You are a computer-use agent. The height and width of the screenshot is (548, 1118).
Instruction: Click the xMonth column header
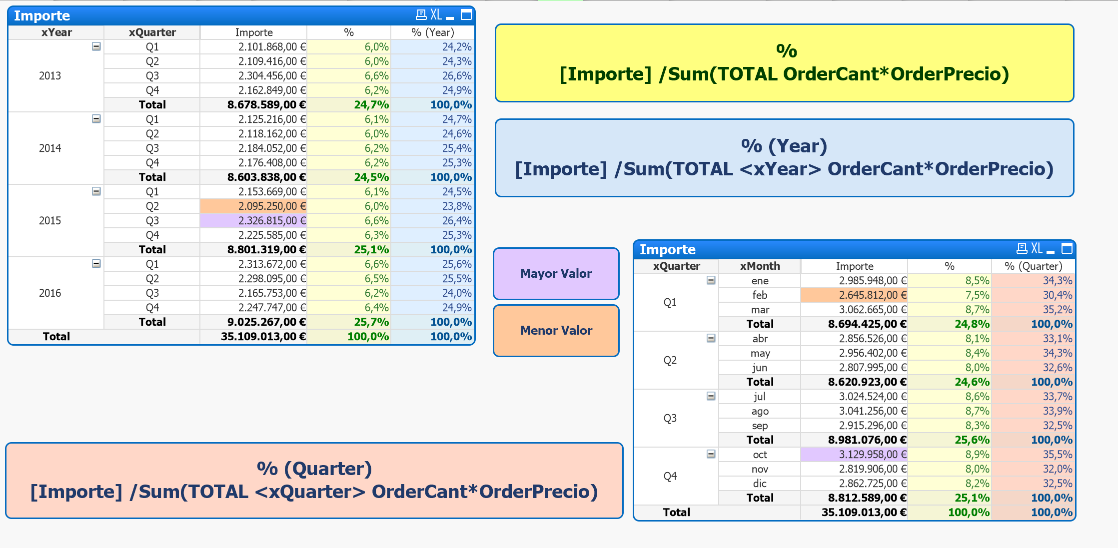(760, 266)
